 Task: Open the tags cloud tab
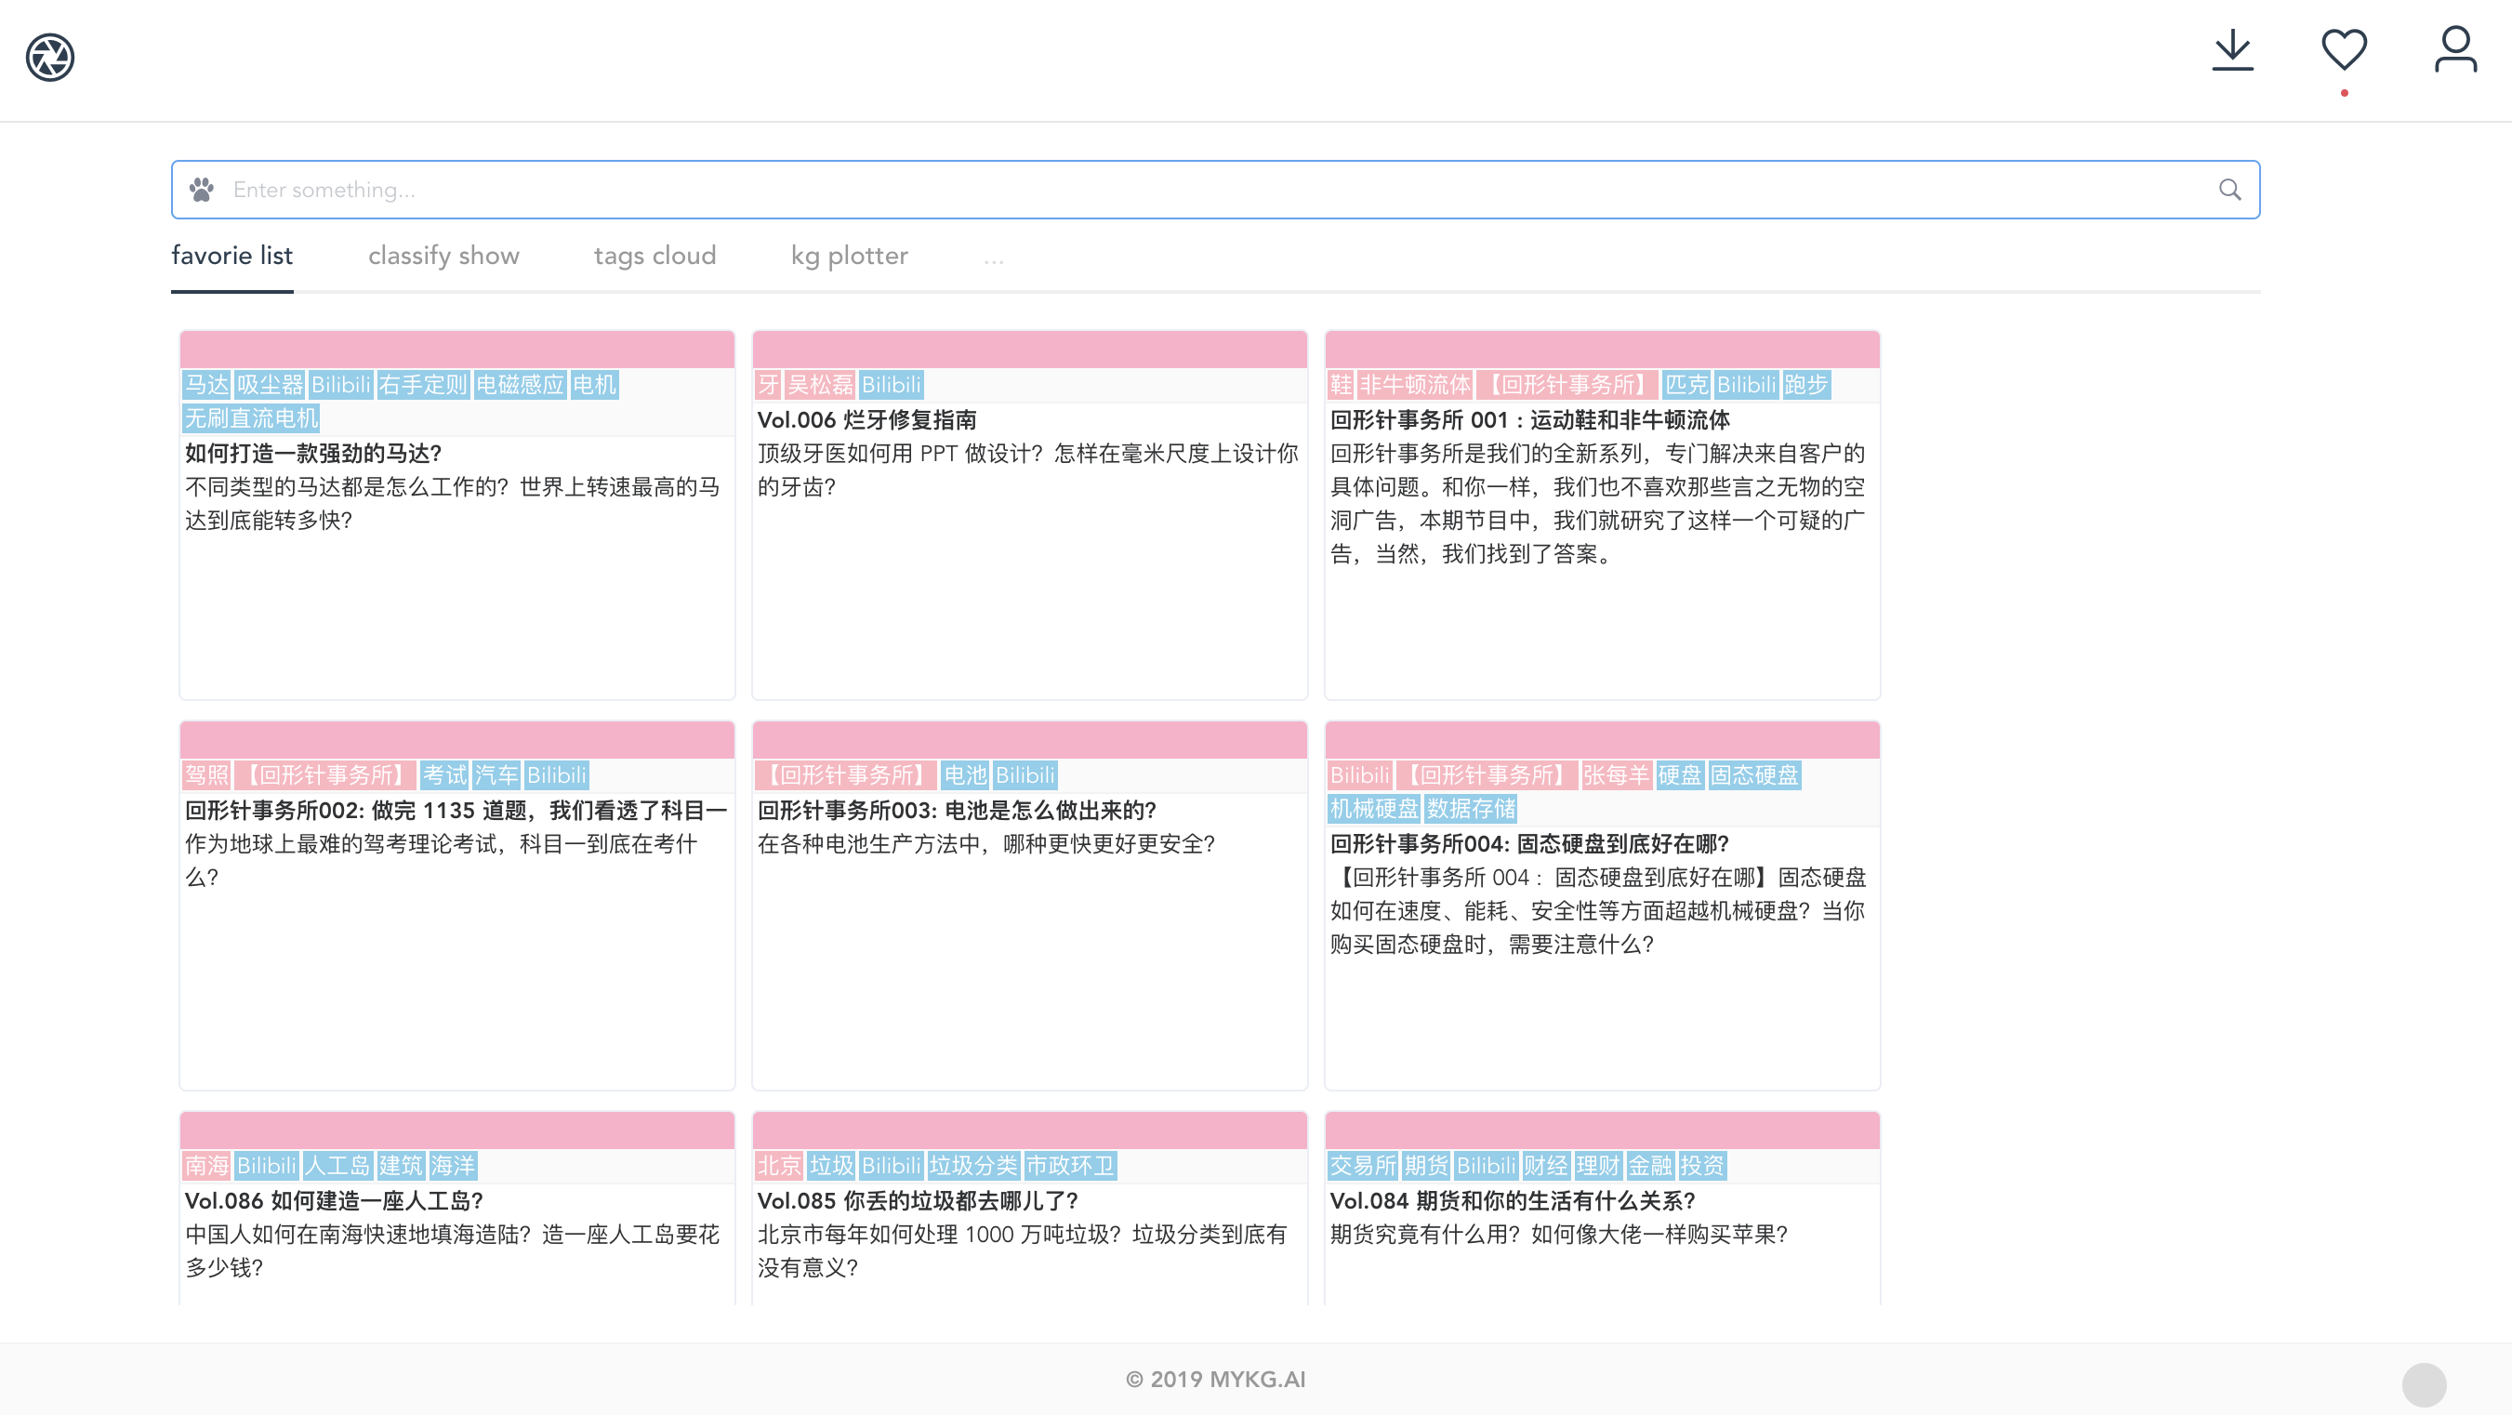click(654, 256)
